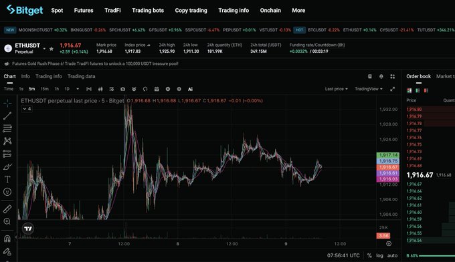This screenshot has width=455, height=262.
Task: Select the brush drawing tool
Action: tap(7, 166)
